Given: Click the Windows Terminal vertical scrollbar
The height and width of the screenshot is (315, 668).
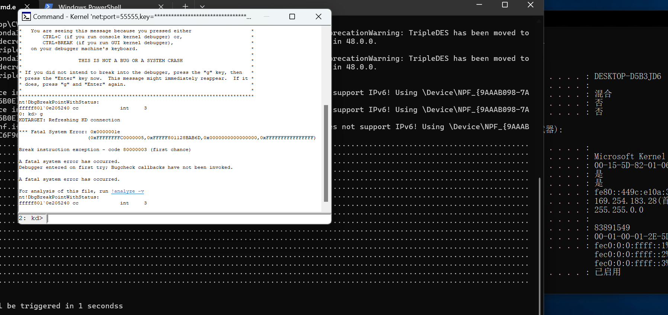Looking at the screenshot, I should [539, 245].
